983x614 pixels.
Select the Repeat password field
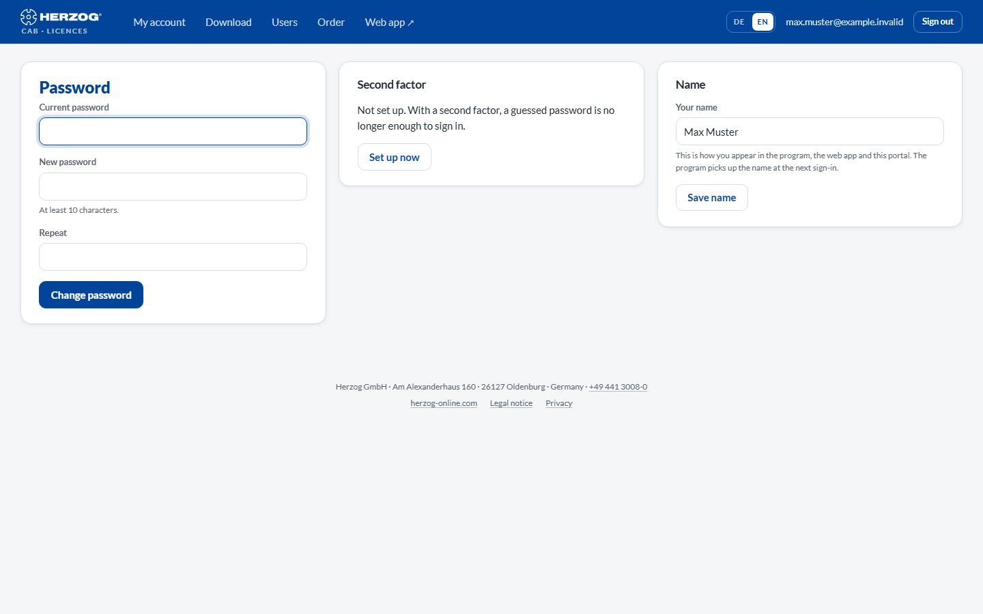tap(173, 257)
